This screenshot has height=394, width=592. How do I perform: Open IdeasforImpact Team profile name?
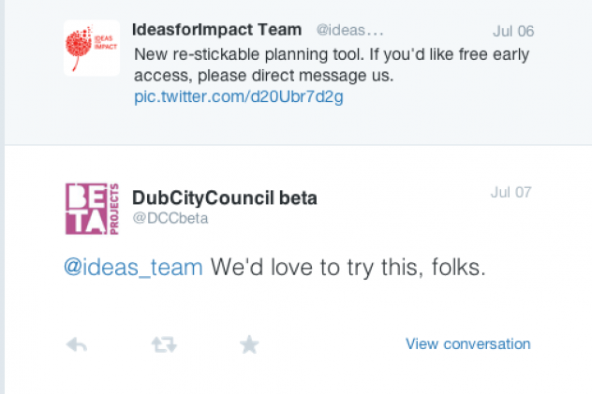click(216, 30)
